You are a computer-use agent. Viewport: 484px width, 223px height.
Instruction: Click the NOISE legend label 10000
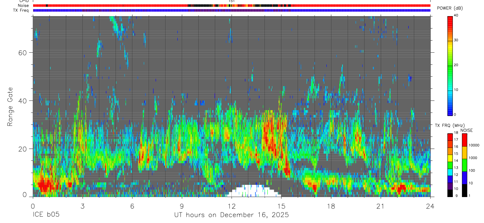(x=474, y=145)
